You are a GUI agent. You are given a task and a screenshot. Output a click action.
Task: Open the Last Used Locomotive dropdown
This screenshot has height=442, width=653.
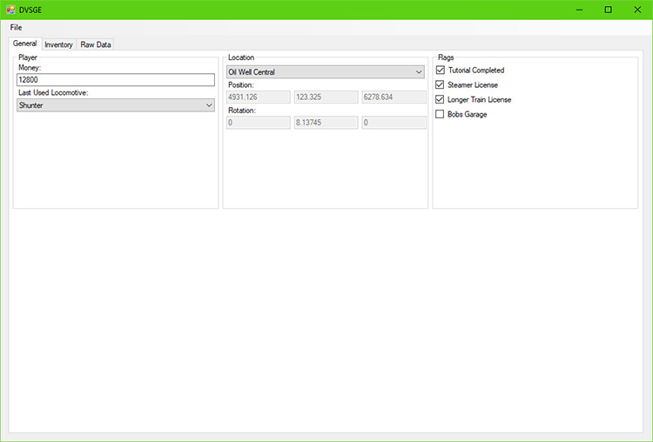point(116,105)
